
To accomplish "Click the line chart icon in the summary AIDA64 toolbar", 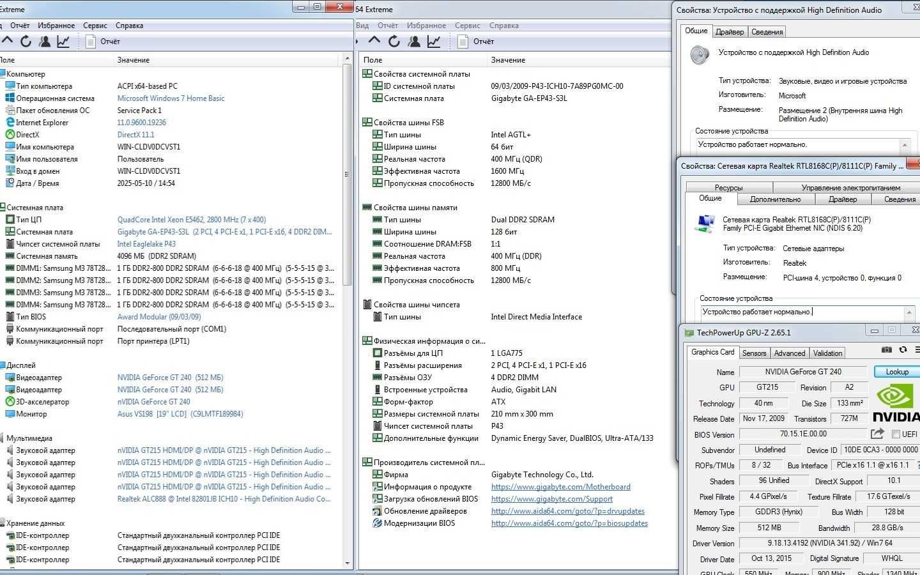I will pyautogui.click(x=63, y=42).
